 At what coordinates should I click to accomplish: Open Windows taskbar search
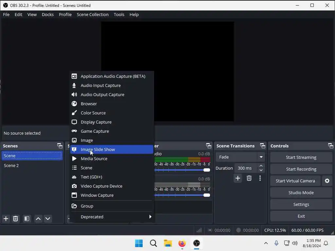tap(153, 243)
